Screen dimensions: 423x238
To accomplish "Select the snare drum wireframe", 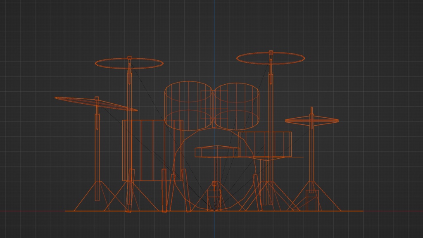I will [265, 144].
